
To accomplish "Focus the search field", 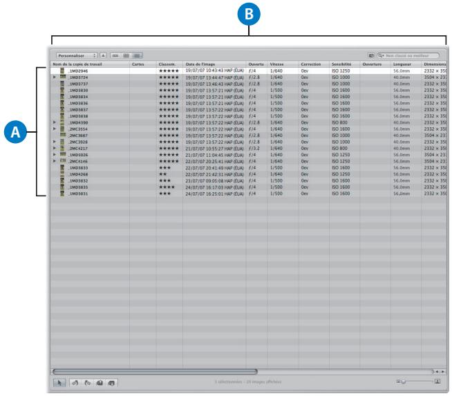I will 408,55.
